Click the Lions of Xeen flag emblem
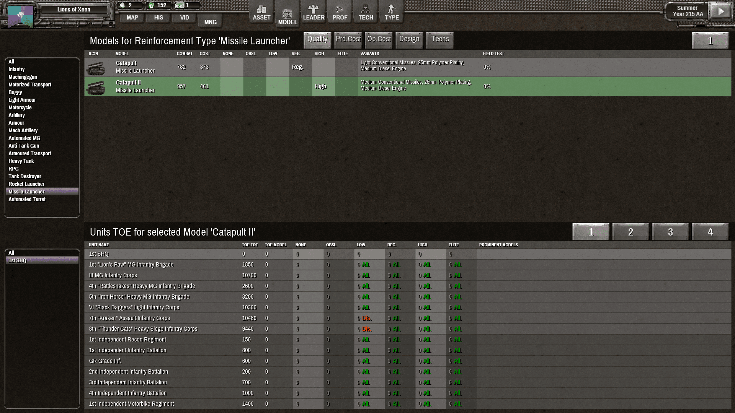This screenshot has width=735, height=413. coord(20,16)
